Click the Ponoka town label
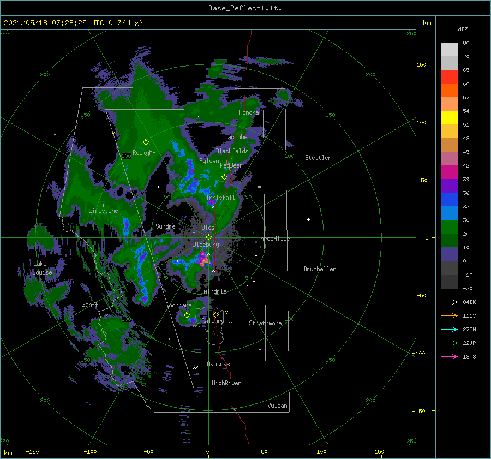This screenshot has height=459, width=491. pos(249,112)
